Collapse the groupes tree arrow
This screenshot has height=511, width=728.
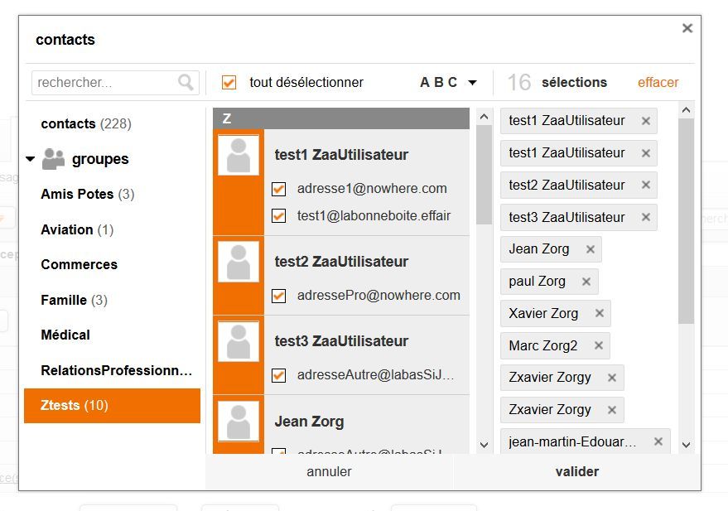tap(31, 159)
